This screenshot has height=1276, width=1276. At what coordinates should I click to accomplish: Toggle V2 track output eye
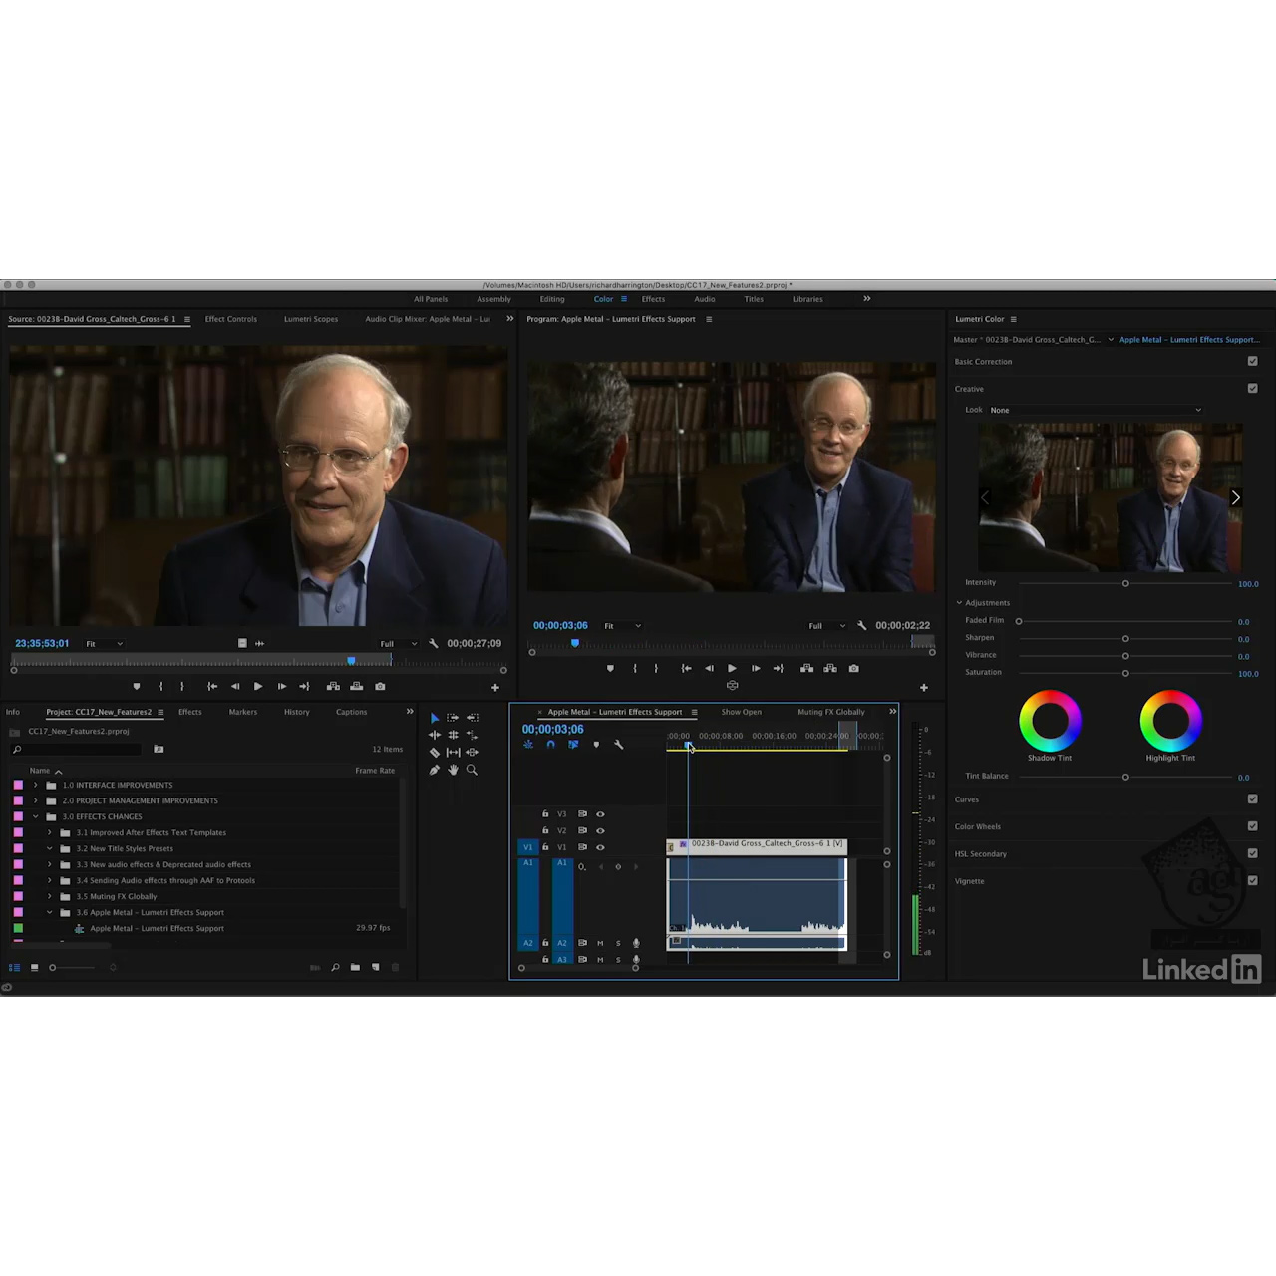pyautogui.click(x=600, y=830)
